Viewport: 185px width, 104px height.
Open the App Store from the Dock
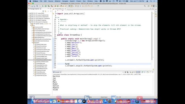click(x=105, y=101)
